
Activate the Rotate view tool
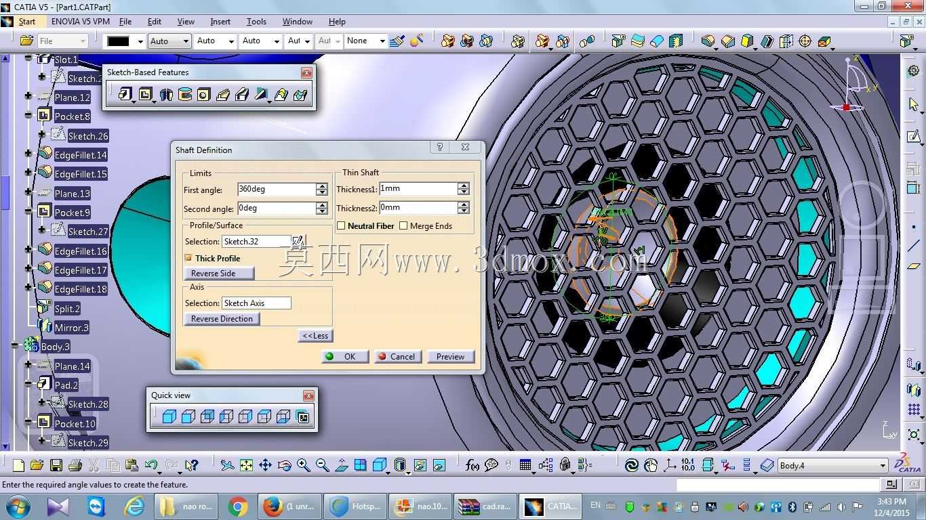(x=284, y=465)
